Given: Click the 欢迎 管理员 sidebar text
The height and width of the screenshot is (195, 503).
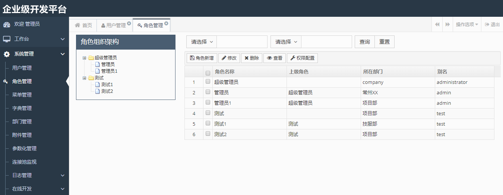Looking at the screenshot, I should (27, 24).
